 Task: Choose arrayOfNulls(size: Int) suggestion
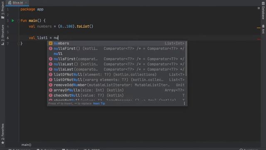[116, 90]
